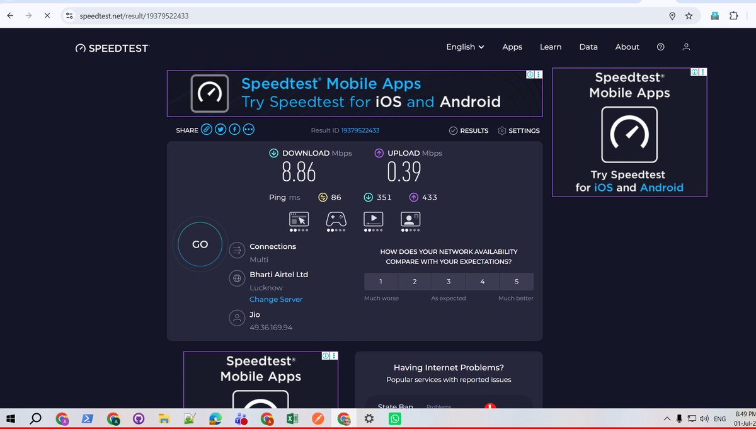This screenshot has width=756, height=429.
Task: Open Settings gear in the taskbar
Action: pos(369,418)
